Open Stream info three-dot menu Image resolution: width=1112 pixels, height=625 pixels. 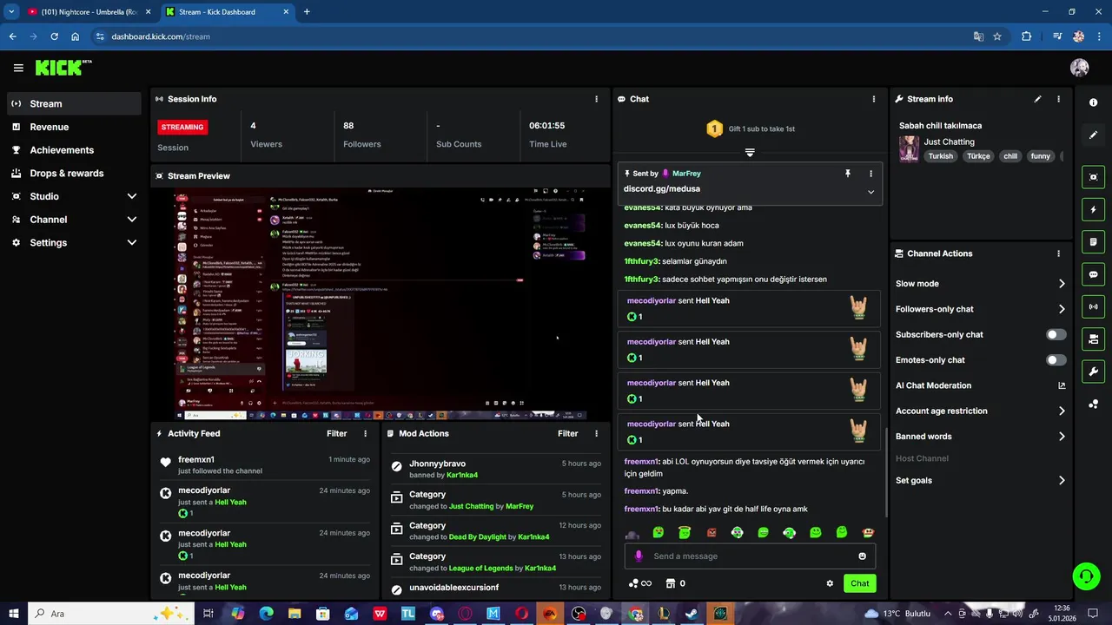point(1058,99)
